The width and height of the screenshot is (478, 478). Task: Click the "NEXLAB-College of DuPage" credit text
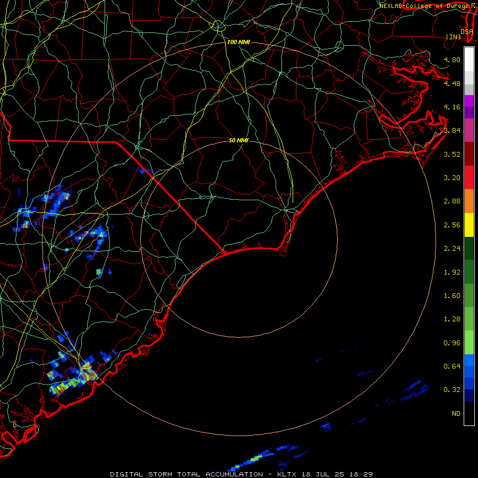pos(424,6)
